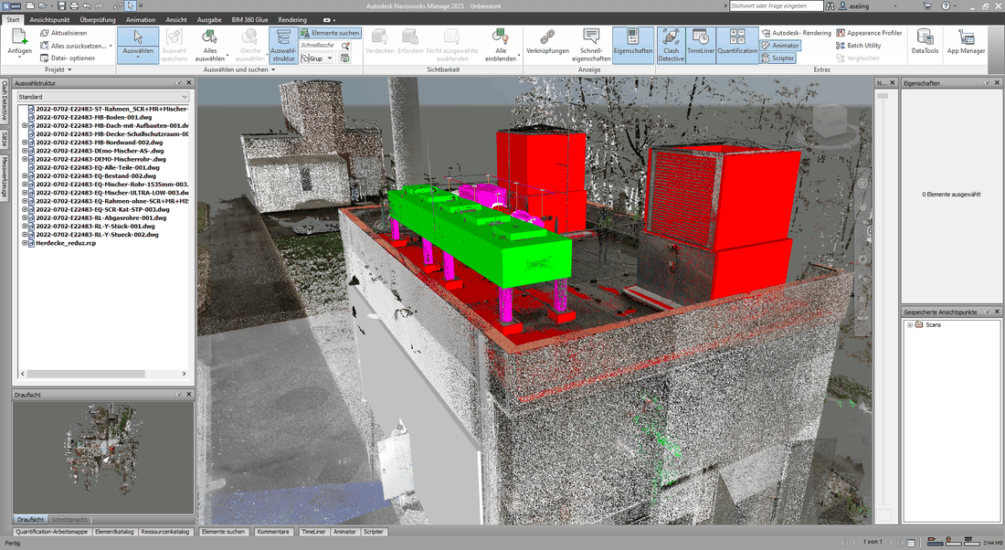This screenshot has width=1005, height=550.
Task: Launch Batch Utility
Action: [858, 46]
